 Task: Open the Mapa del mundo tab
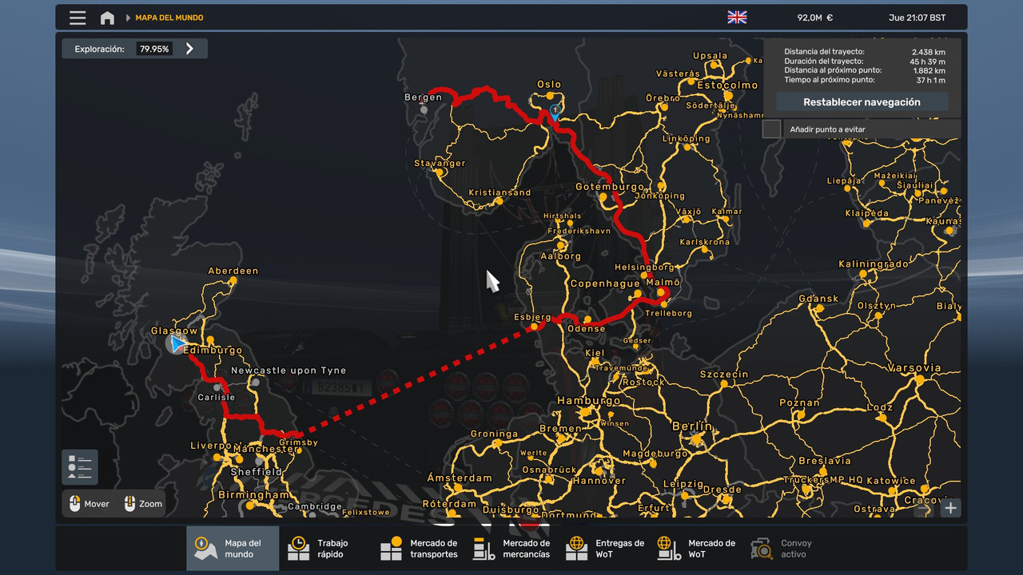tap(233, 548)
